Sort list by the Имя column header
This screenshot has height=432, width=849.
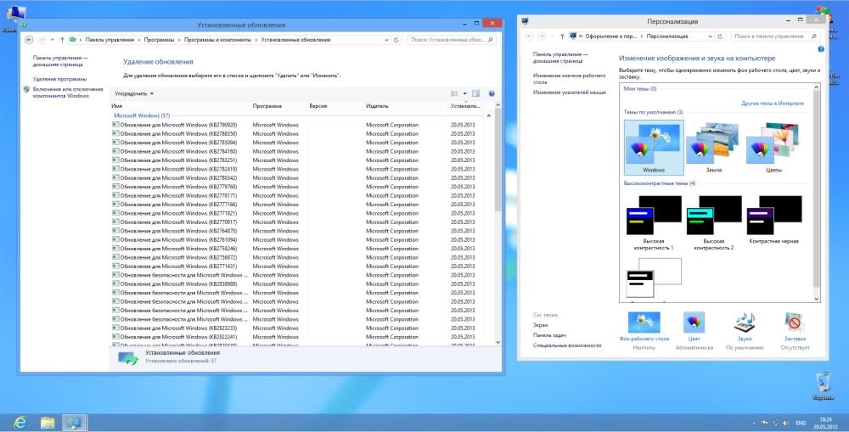(117, 106)
